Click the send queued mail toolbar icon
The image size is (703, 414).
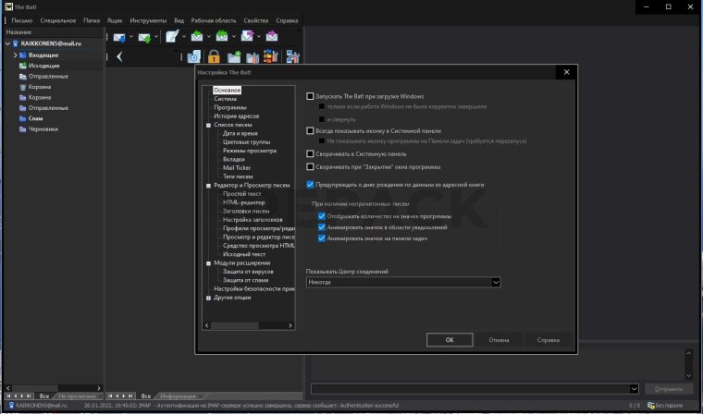point(143,37)
